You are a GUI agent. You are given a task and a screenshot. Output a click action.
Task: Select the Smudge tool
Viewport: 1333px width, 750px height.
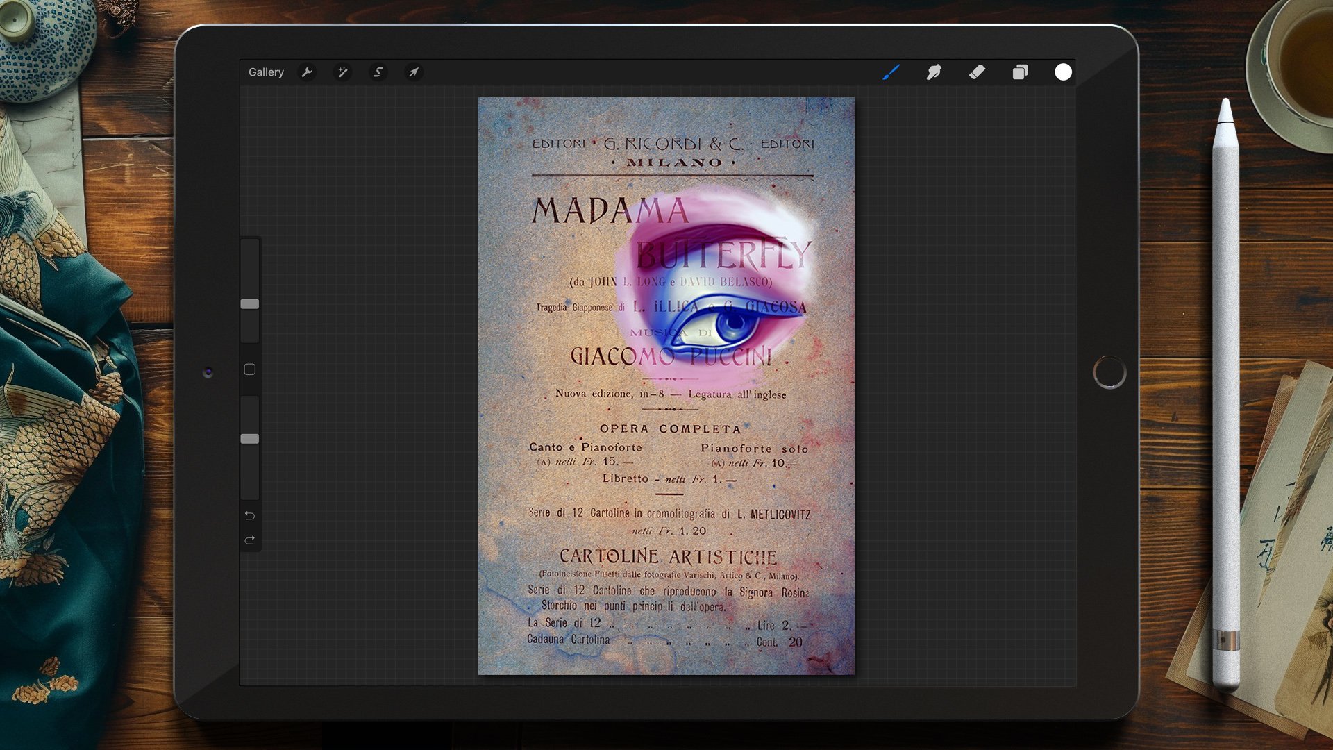click(x=934, y=72)
